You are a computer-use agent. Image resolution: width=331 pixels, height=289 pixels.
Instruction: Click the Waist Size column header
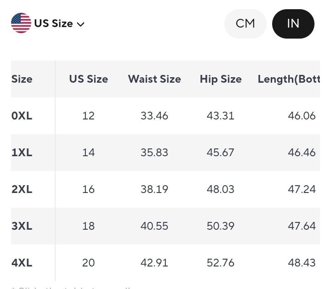tap(154, 79)
